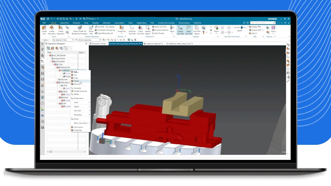
Task: Choose 3D Adaptive Roughing
Action: coord(105,30)
